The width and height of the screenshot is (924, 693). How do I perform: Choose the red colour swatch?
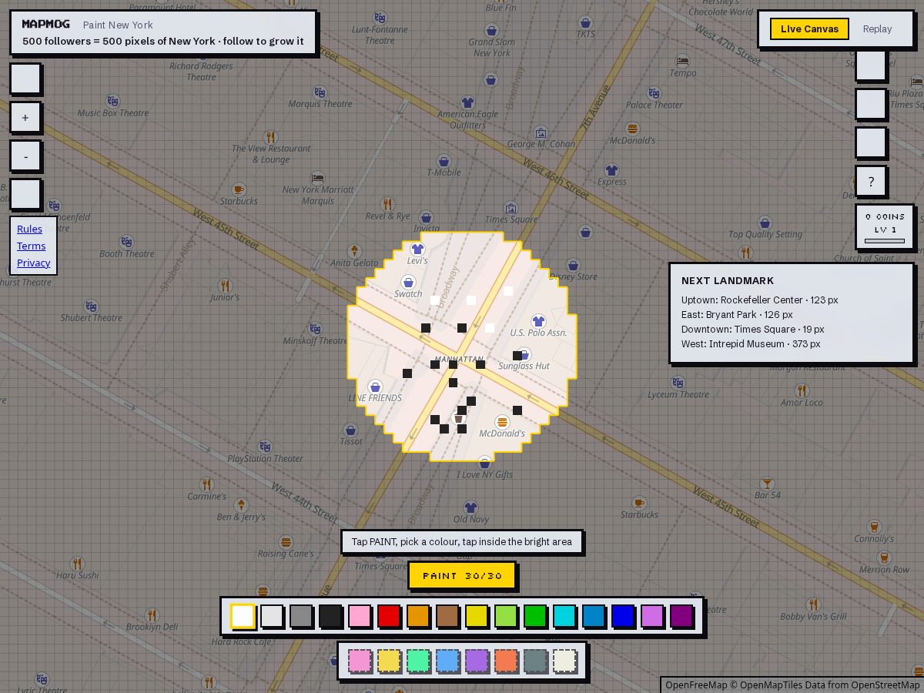pos(389,616)
